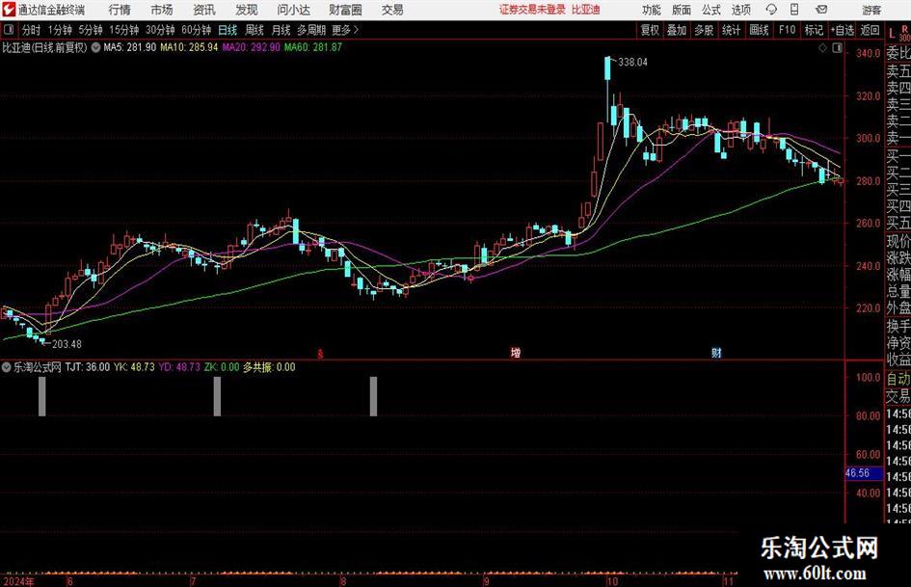Open the 公式 menu
The image size is (911, 587).
pyautogui.click(x=711, y=10)
